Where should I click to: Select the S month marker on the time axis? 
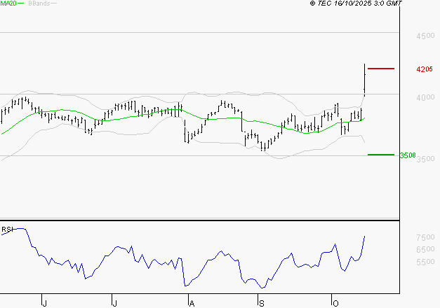[261, 302]
